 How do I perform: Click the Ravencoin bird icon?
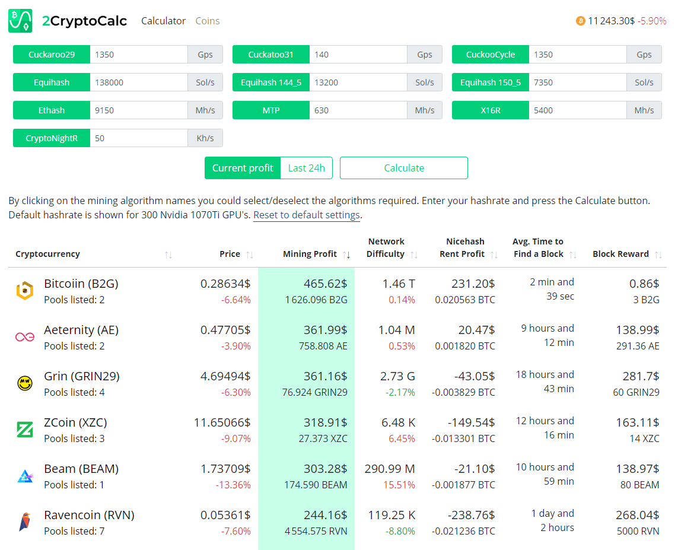[24, 522]
